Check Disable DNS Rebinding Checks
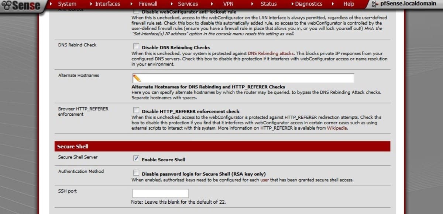Viewport: 443px width, 214px height. point(136,47)
